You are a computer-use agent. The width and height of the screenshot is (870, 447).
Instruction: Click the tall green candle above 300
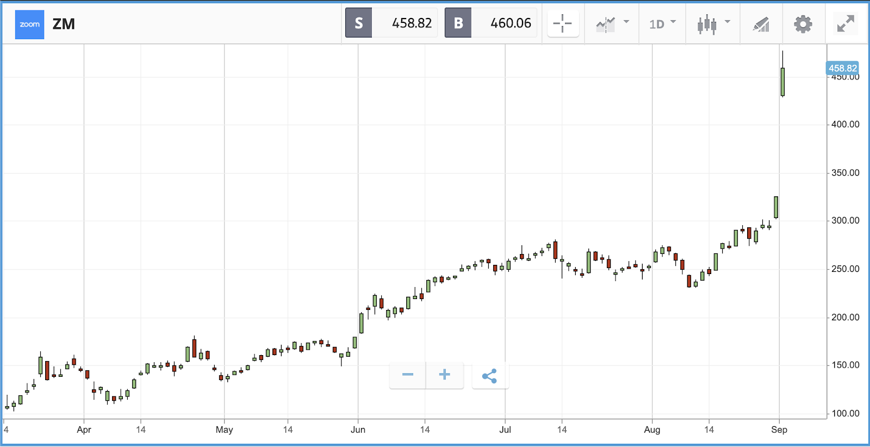(776, 207)
